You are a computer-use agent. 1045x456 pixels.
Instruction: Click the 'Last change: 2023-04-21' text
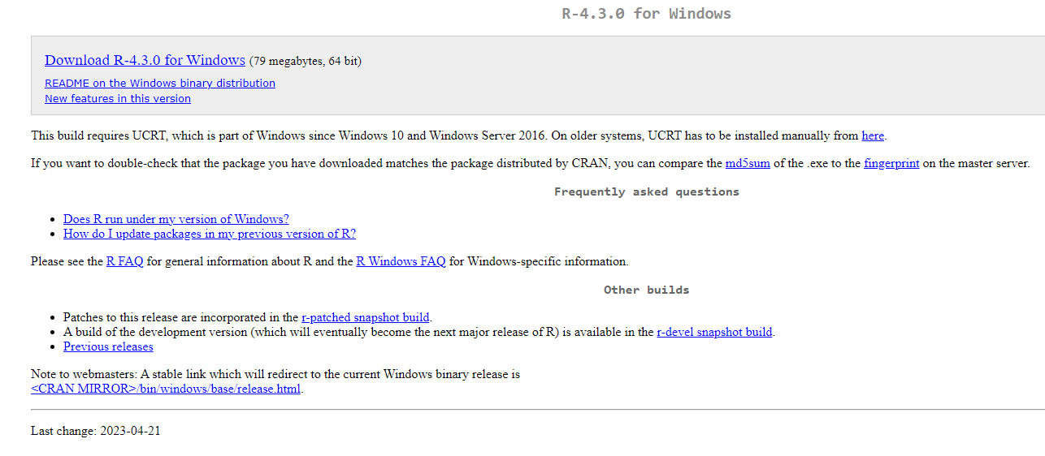[96, 431]
